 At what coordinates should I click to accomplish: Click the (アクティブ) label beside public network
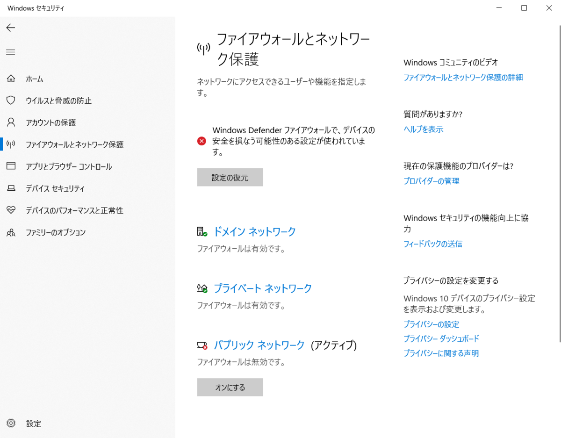click(x=334, y=345)
